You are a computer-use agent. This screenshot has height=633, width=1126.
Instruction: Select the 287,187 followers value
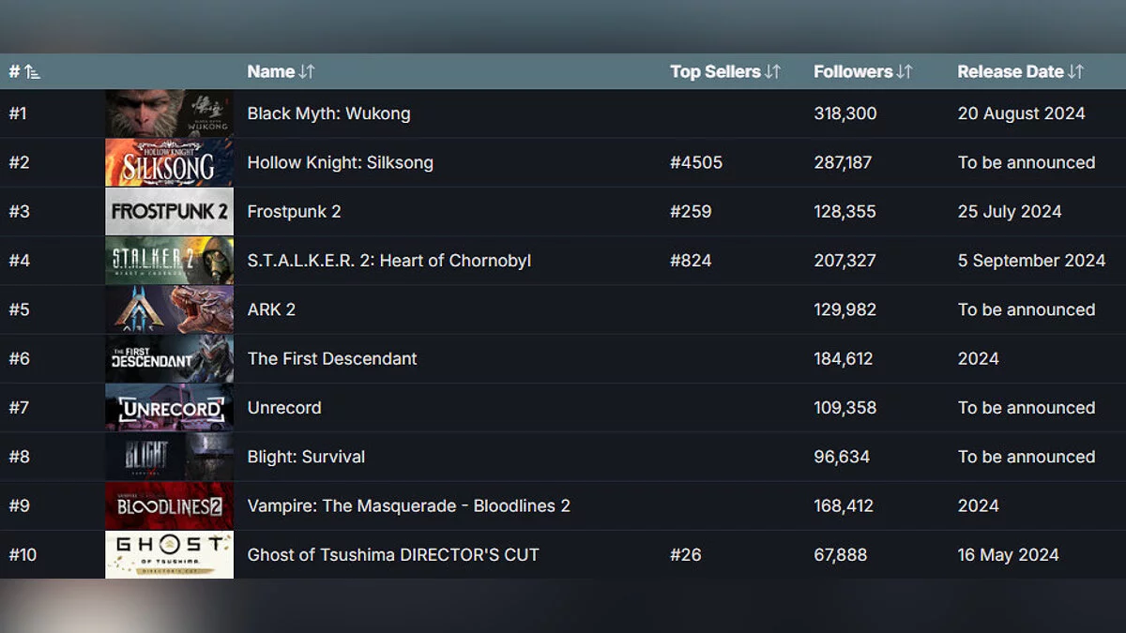[843, 162]
